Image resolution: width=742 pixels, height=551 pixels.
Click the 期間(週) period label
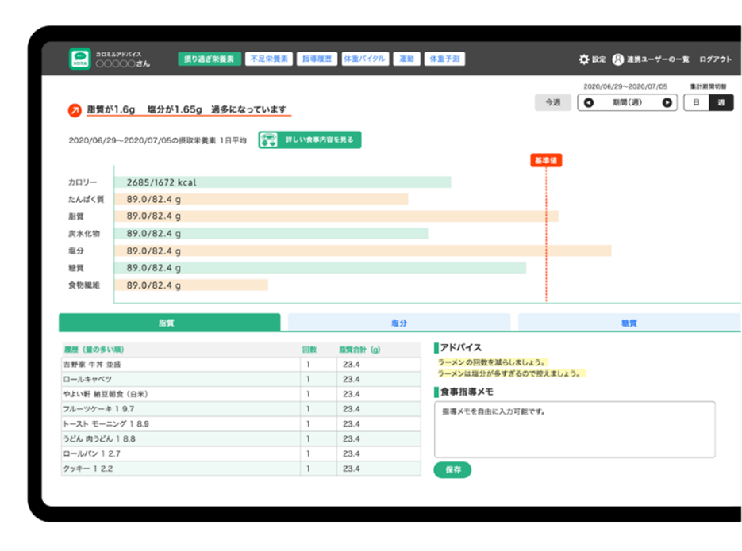[628, 102]
